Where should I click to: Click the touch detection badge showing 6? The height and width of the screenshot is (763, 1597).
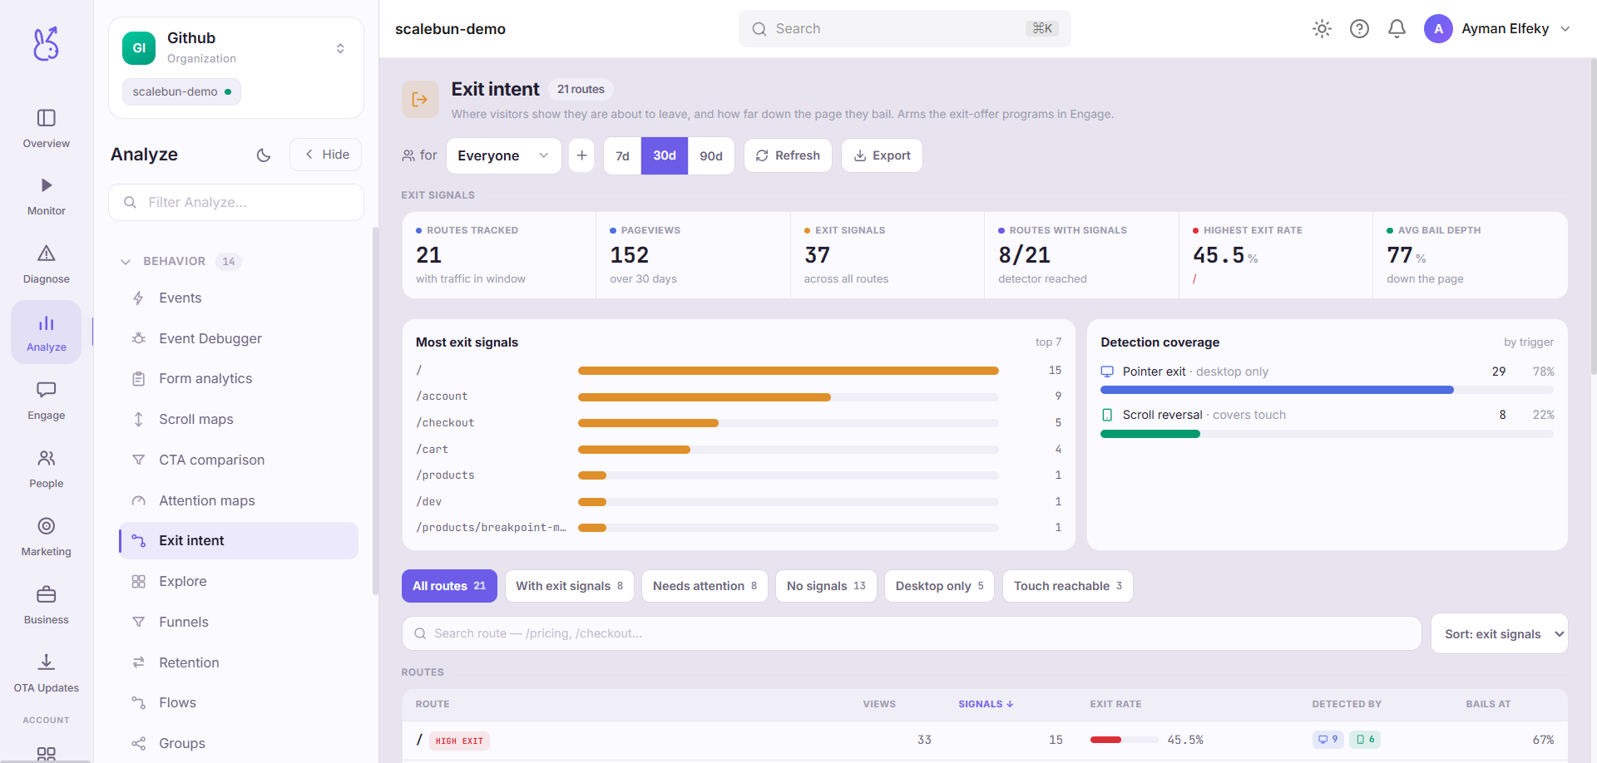click(1365, 740)
